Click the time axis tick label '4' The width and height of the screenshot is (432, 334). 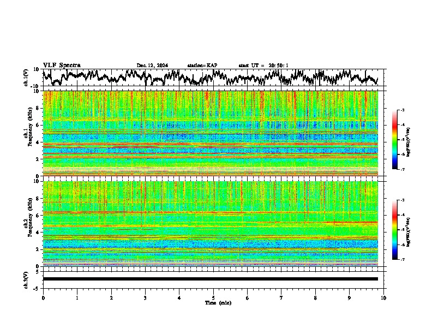(x=179, y=298)
